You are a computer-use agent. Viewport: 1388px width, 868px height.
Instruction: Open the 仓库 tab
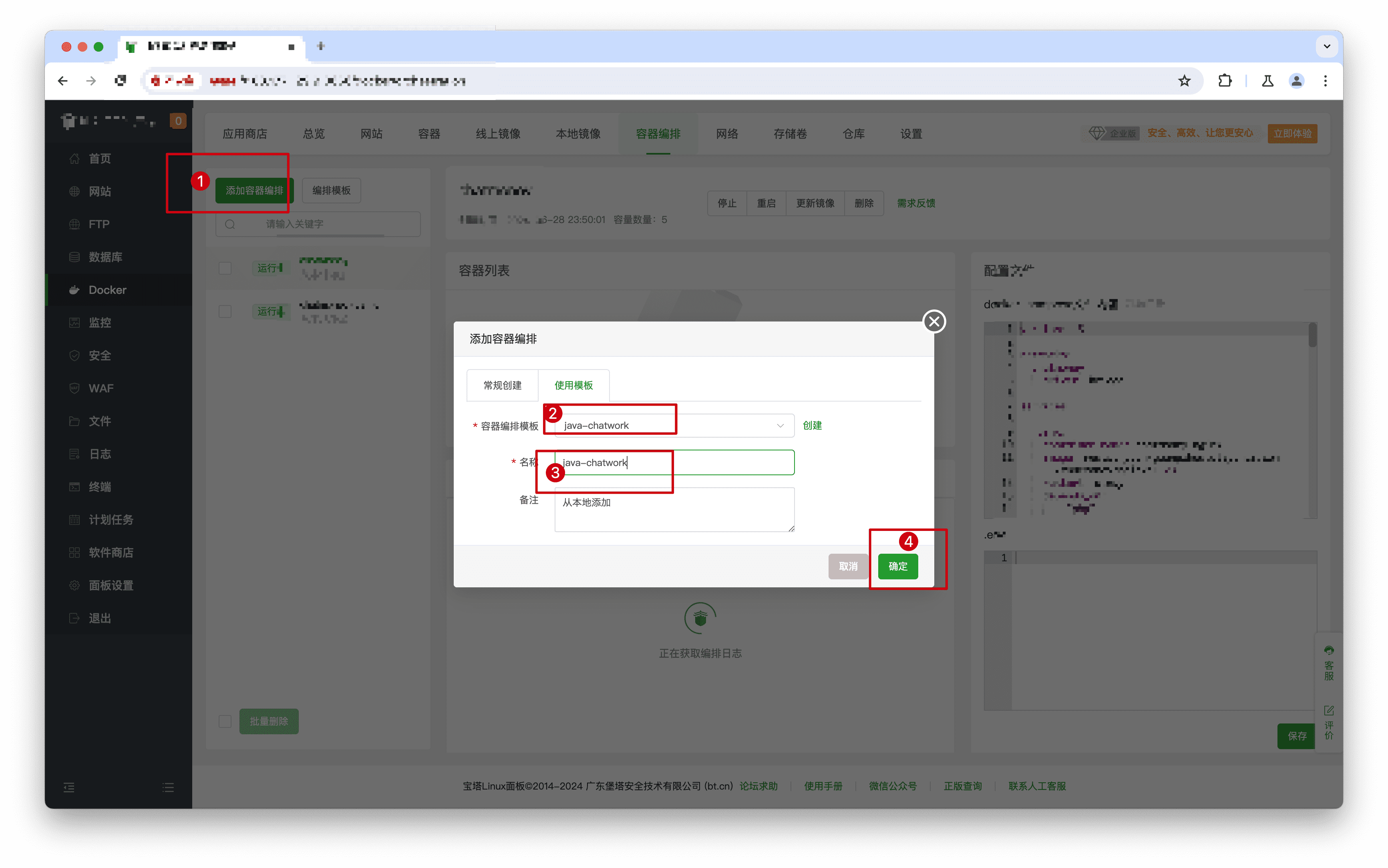(853, 134)
